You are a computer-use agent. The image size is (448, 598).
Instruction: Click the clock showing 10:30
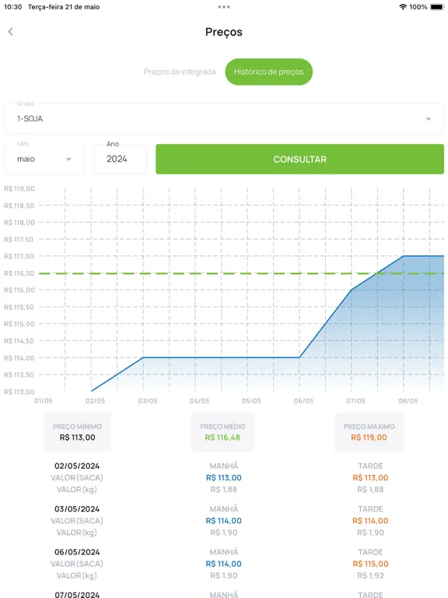click(12, 7)
